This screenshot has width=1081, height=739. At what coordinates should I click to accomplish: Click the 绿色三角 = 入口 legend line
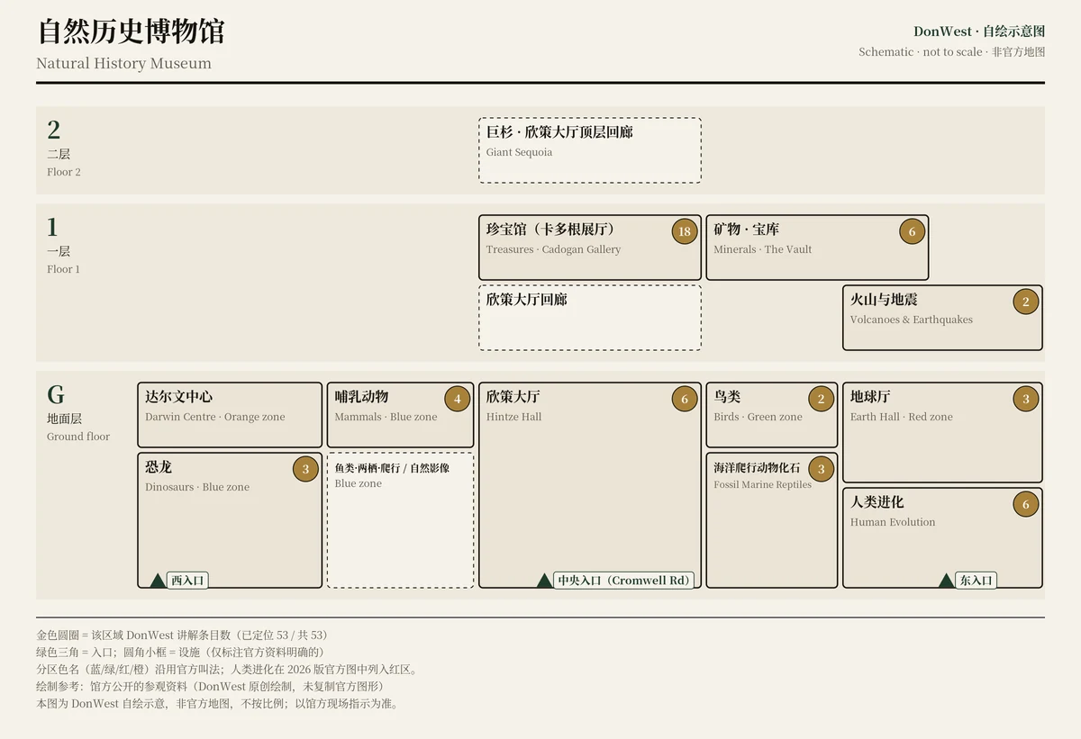tap(180, 652)
